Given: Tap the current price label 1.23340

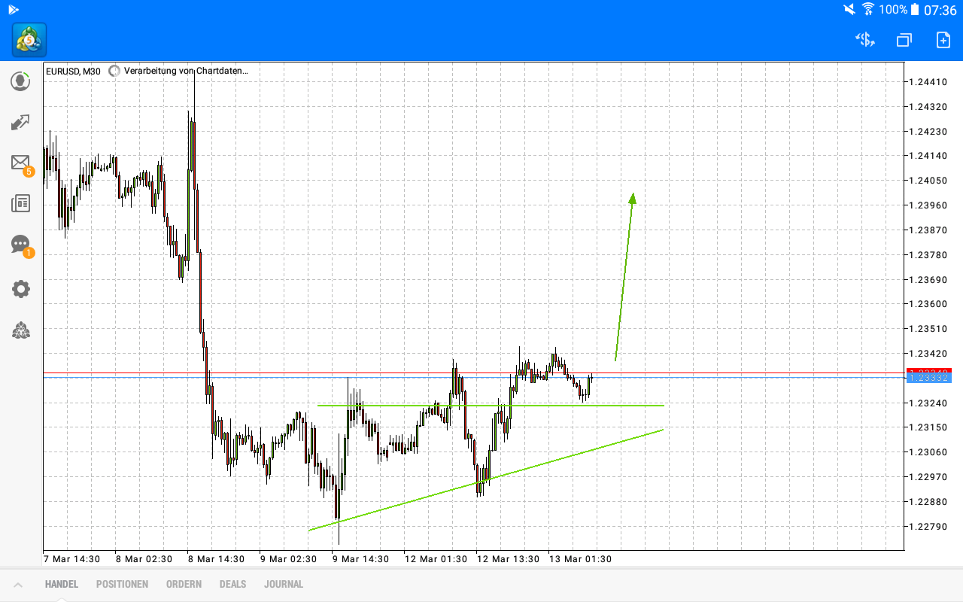Looking at the screenshot, I should 928,372.
